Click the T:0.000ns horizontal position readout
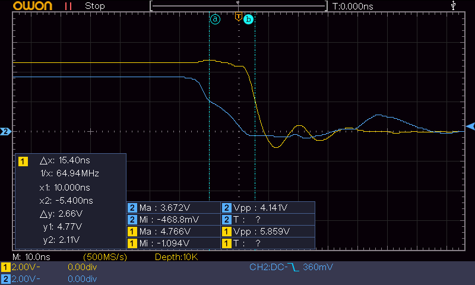 (x=353, y=6)
